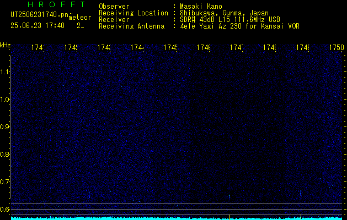Click the meteor echo blip at 17:47

pos(229,196)
